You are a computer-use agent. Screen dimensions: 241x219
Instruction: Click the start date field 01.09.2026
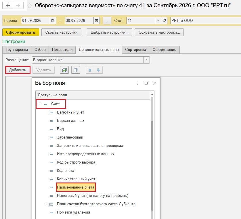[35, 21]
